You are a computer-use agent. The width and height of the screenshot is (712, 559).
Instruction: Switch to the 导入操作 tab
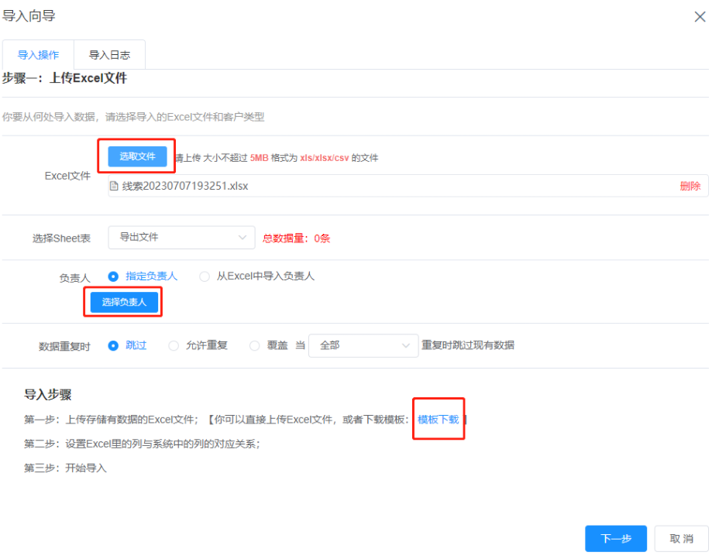click(x=39, y=54)
